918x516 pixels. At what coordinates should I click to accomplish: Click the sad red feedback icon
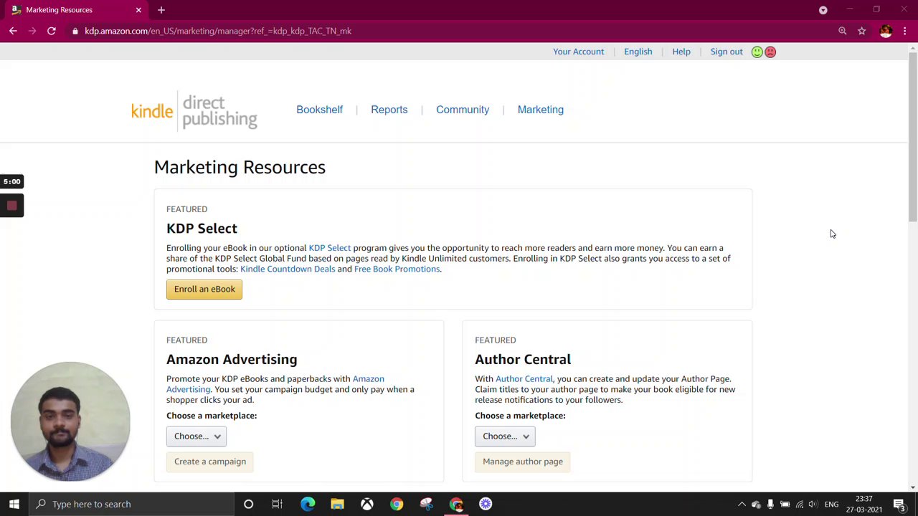770,52
